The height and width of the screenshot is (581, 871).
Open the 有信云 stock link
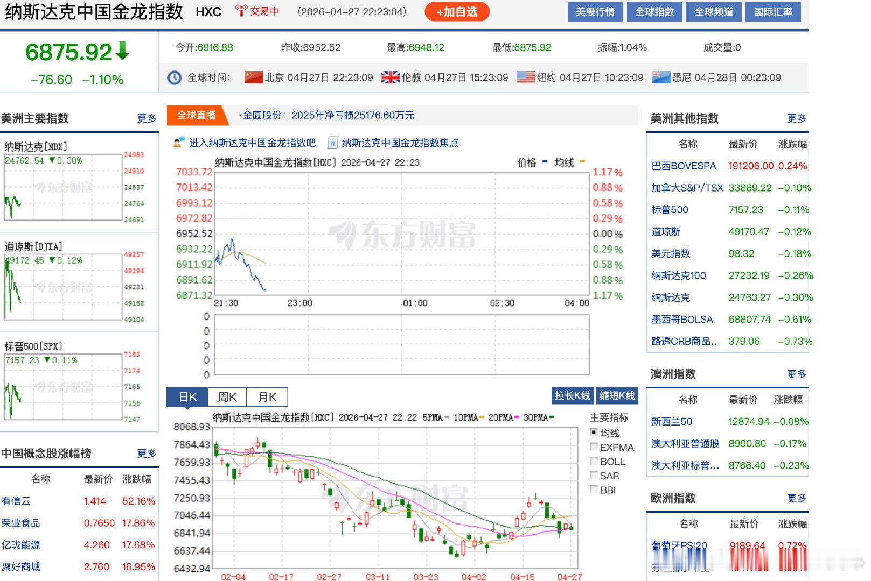pyautogui.click(x=16, y=501)
